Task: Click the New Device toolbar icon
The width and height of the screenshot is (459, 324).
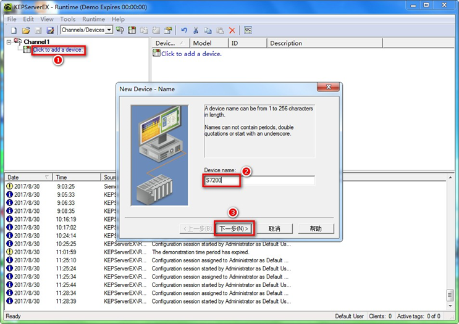Action: (x=132, y=30)
